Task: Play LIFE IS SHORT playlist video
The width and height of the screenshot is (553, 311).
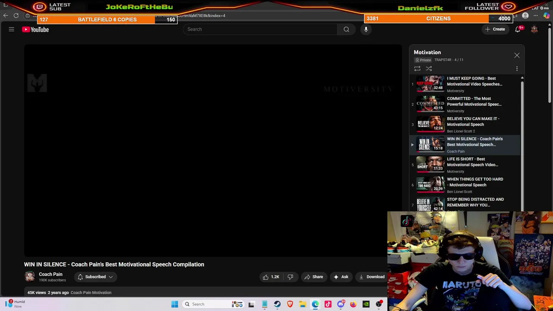Action: pos(465,165)
